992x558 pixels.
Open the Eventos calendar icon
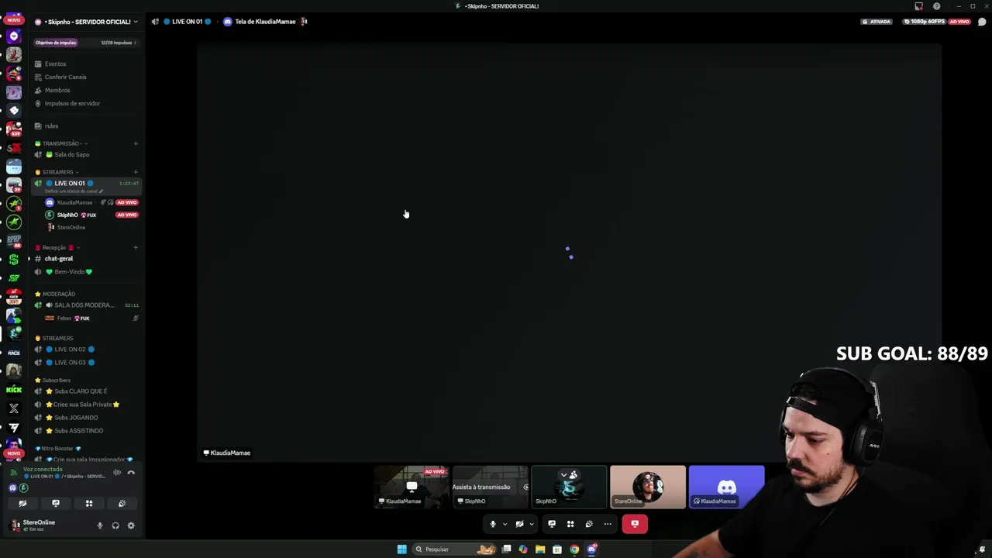tap(38, 64)
